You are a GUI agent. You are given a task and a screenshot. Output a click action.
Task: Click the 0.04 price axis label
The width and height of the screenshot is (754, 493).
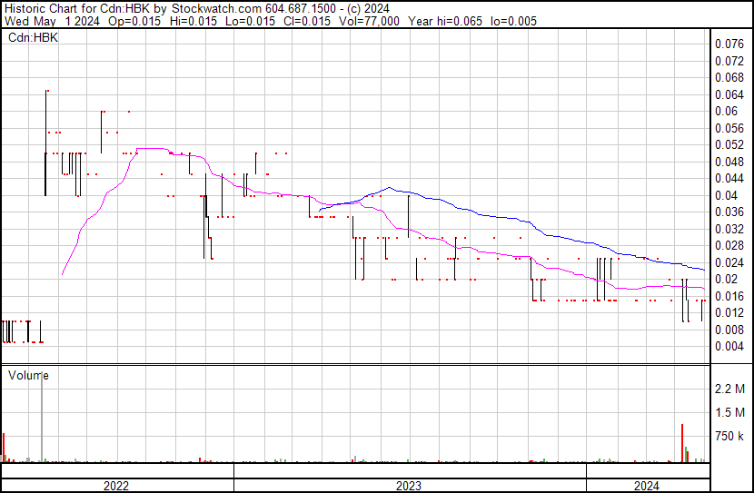click(x=726, y=195)
